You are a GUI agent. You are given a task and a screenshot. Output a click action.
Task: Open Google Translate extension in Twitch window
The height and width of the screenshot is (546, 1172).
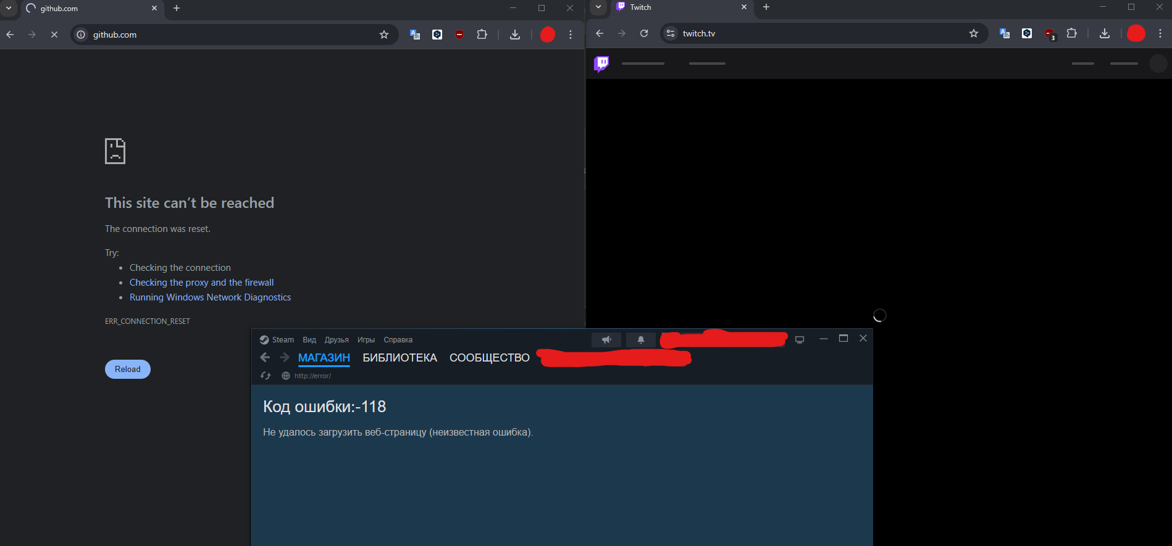tap(1005, 33)
